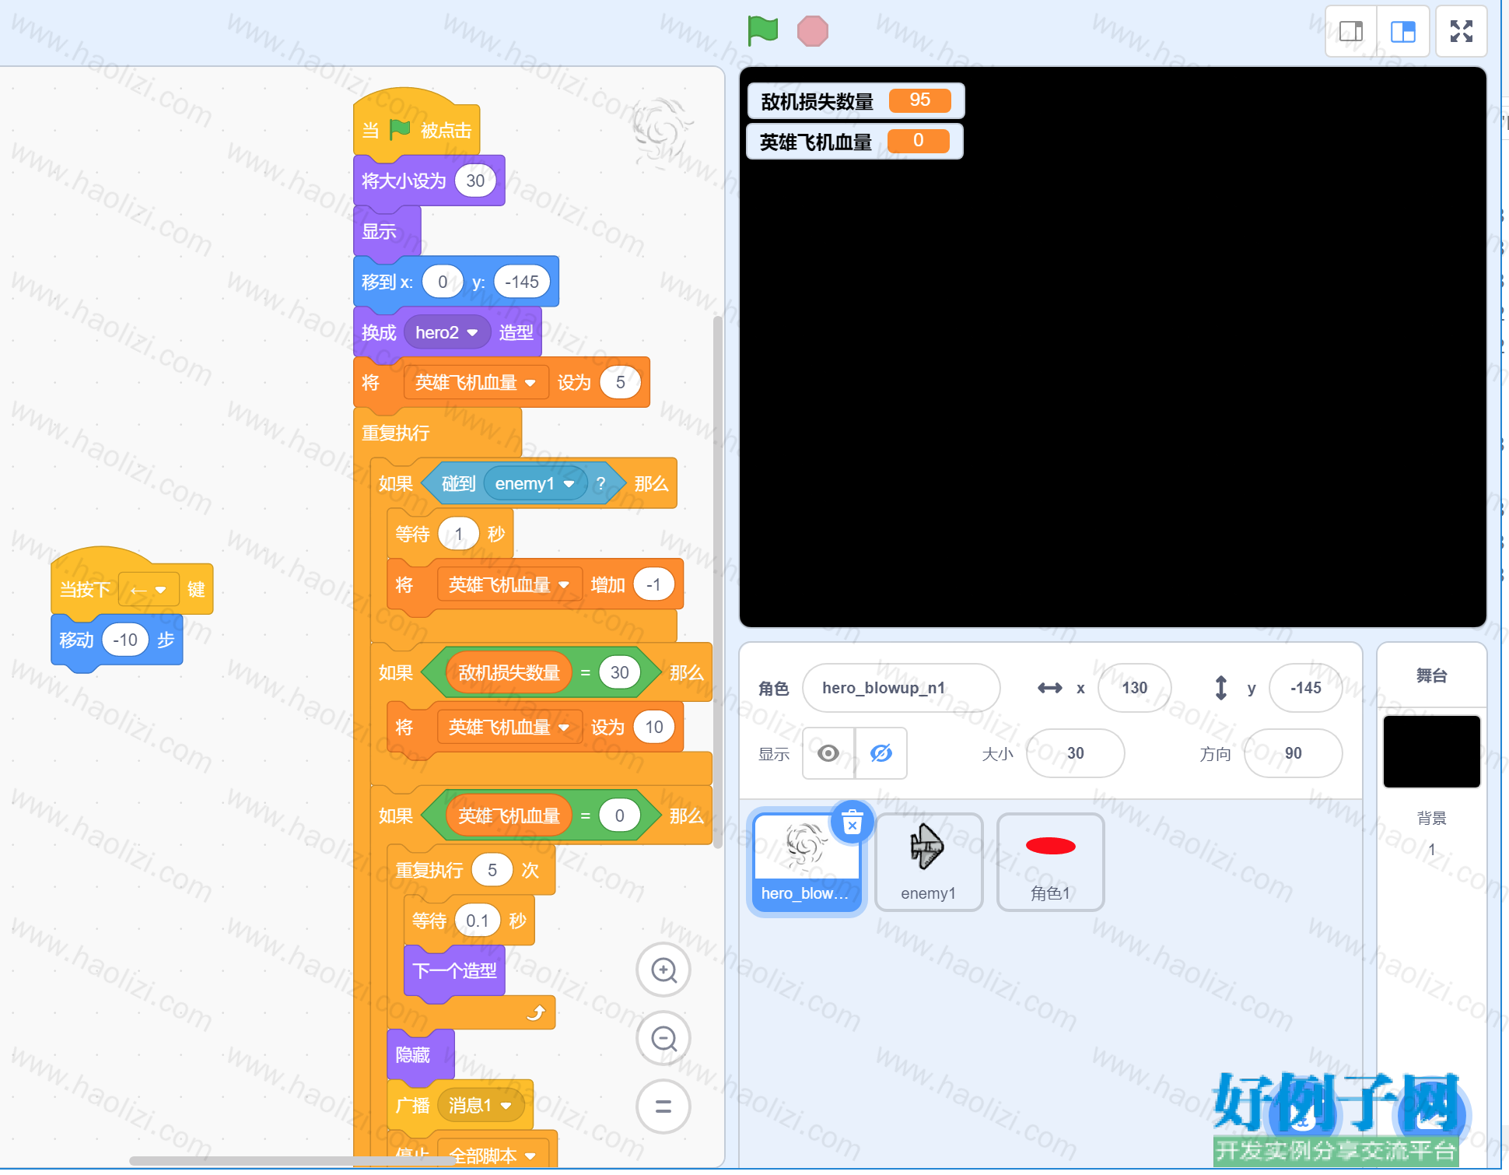Reset workspace zoom to default

coord(663,1106)
